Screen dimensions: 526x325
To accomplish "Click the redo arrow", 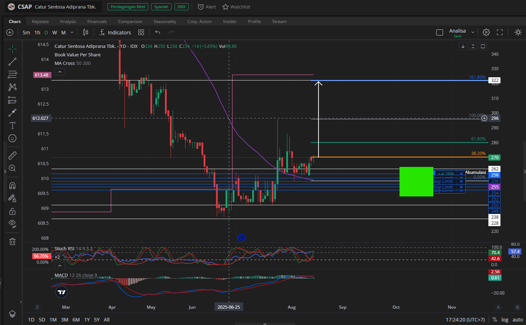I will pyautogui.click(x=171, y=32).
